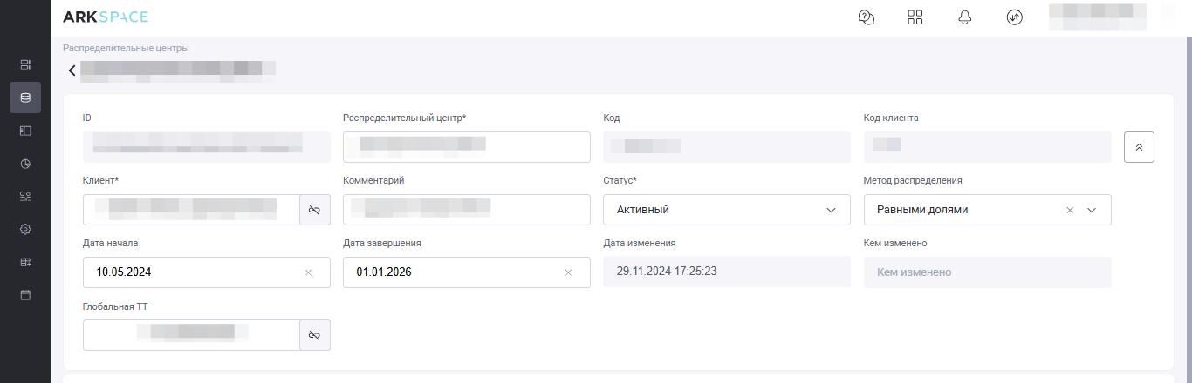Unlink the Клиент field value
The width and height of the screenshot is (1192, 383).
[x=315, y=210]
